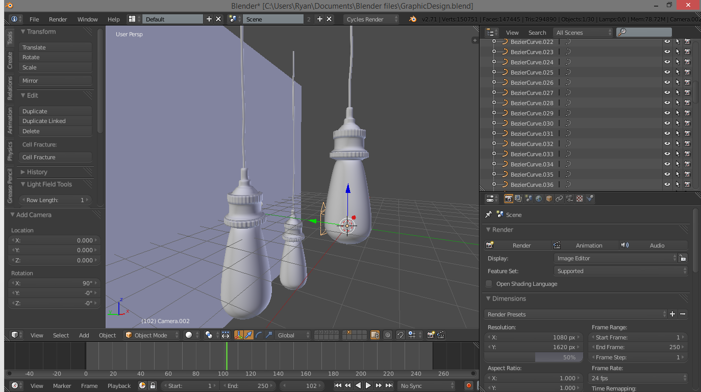Open the Add menu in 3D view header
The width and height of the screenshot is (701, 392).
84,335
